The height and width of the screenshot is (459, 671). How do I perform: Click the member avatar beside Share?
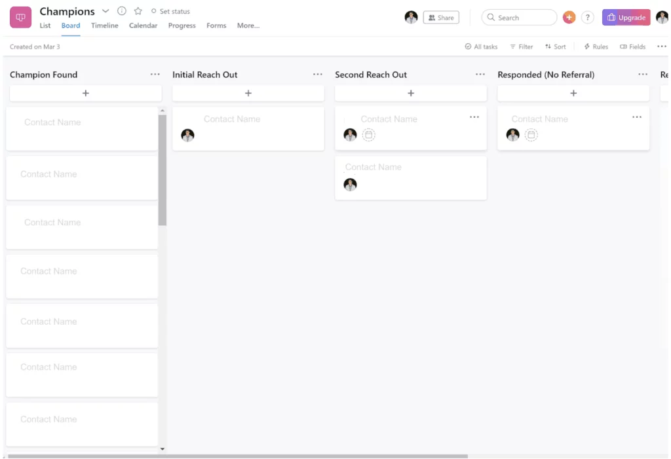coord(411,17)
